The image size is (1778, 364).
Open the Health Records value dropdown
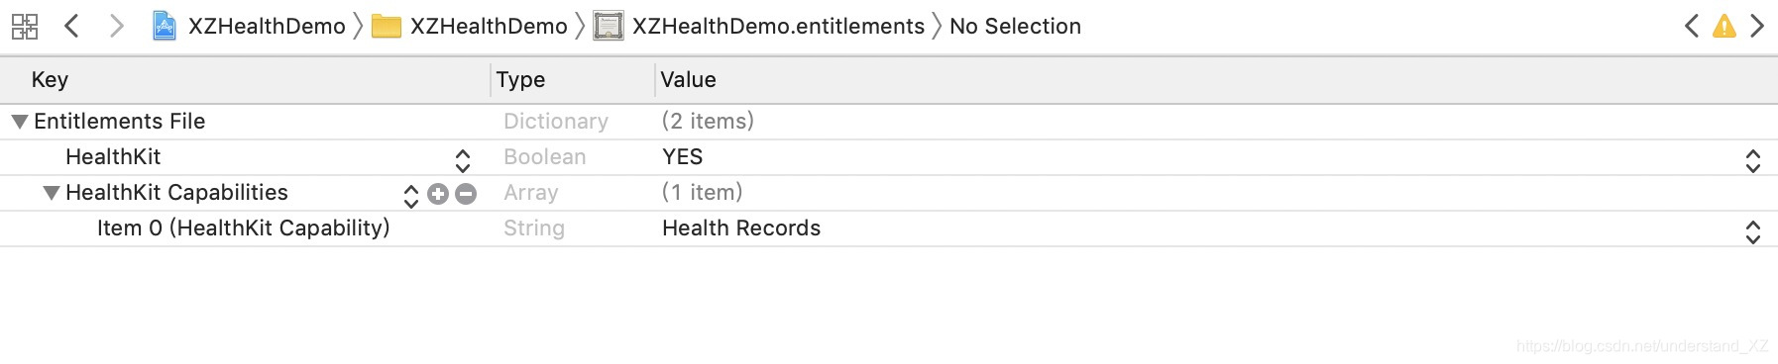pyautogui.click(x=1753, y=232)
